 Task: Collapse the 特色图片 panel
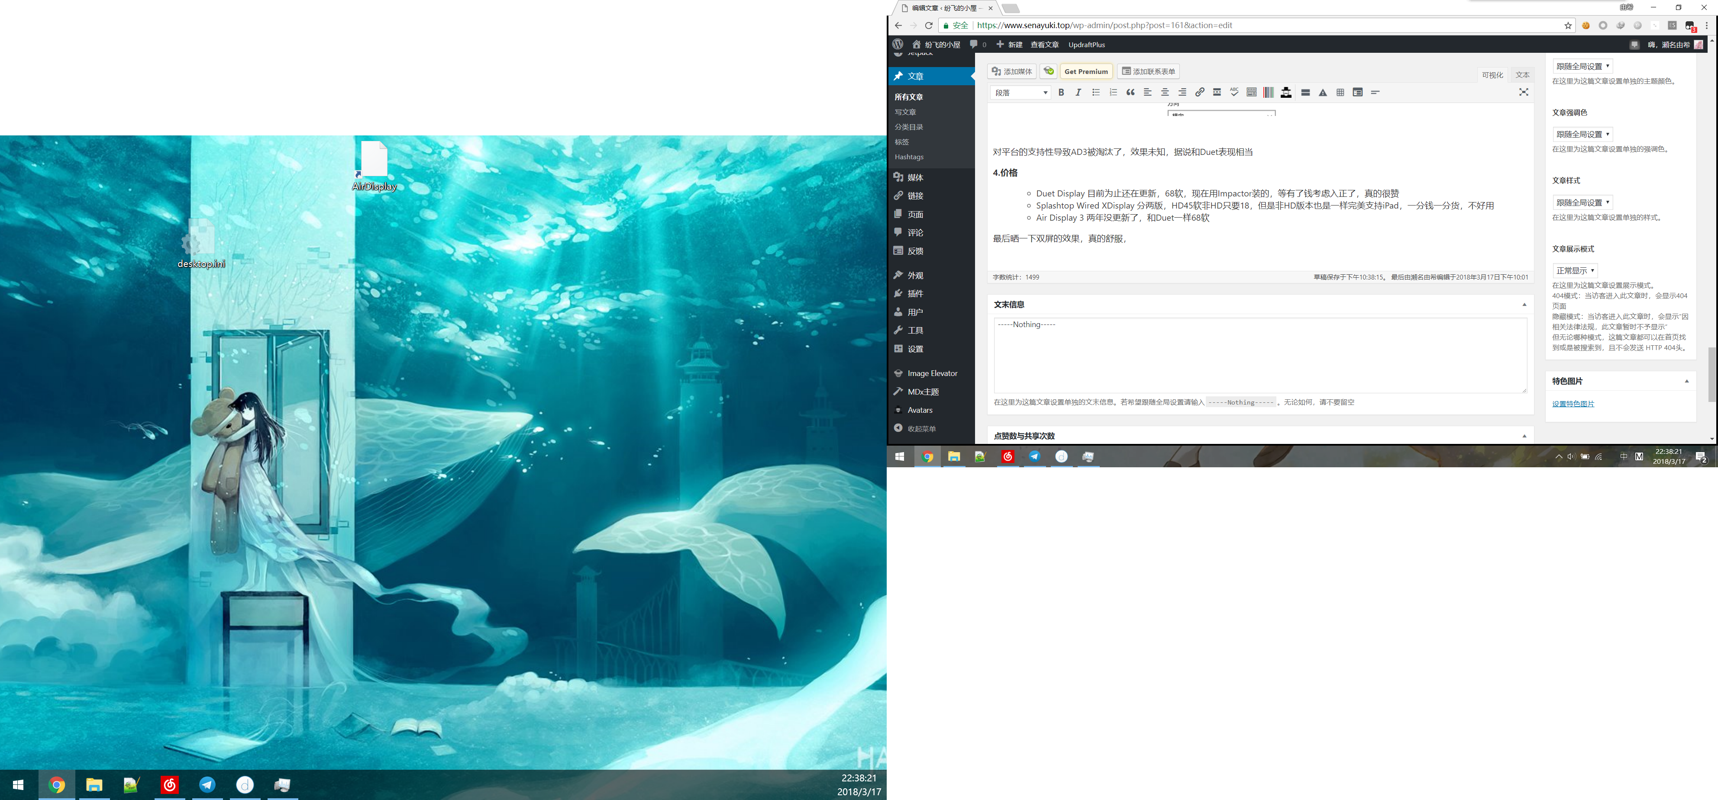pos(1687,381)
